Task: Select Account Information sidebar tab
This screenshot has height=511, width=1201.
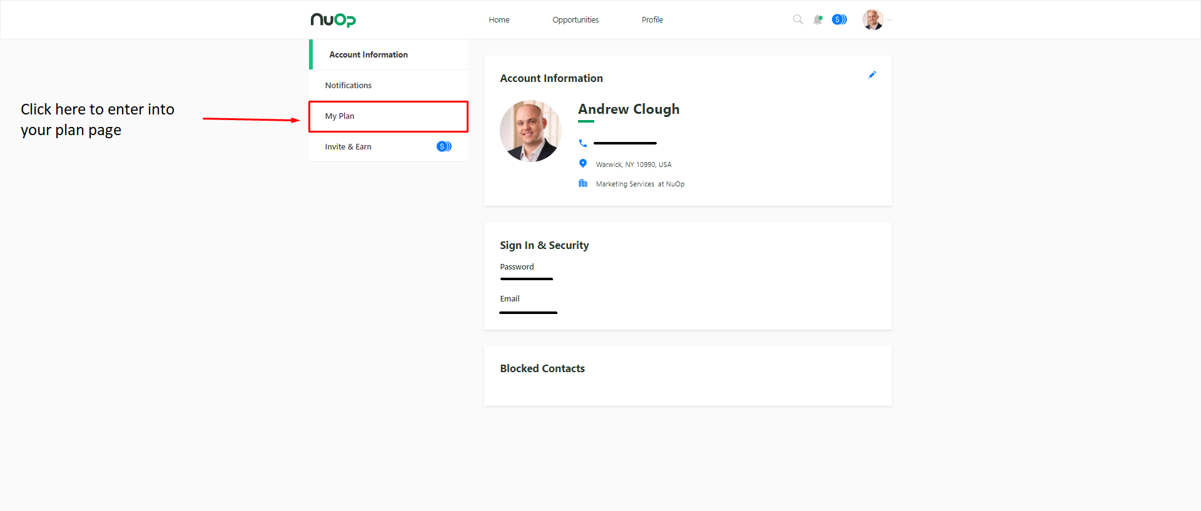Action: tap(388, 54)
